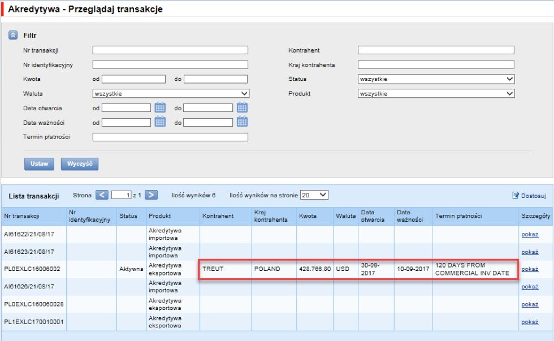Focus the Nr identyfikacyjny filter field
This screenshot has height=341, width=554.
170,64
